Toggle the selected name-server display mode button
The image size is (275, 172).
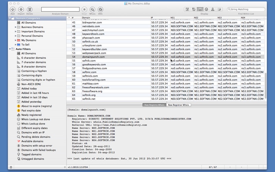click(x=200, y=9)
